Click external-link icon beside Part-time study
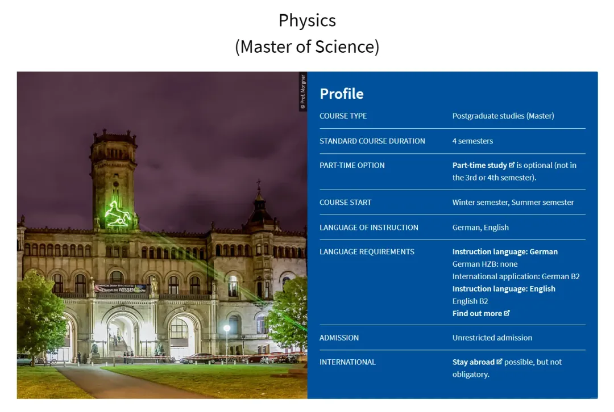 pyautogui.click(x=512, y=165)
